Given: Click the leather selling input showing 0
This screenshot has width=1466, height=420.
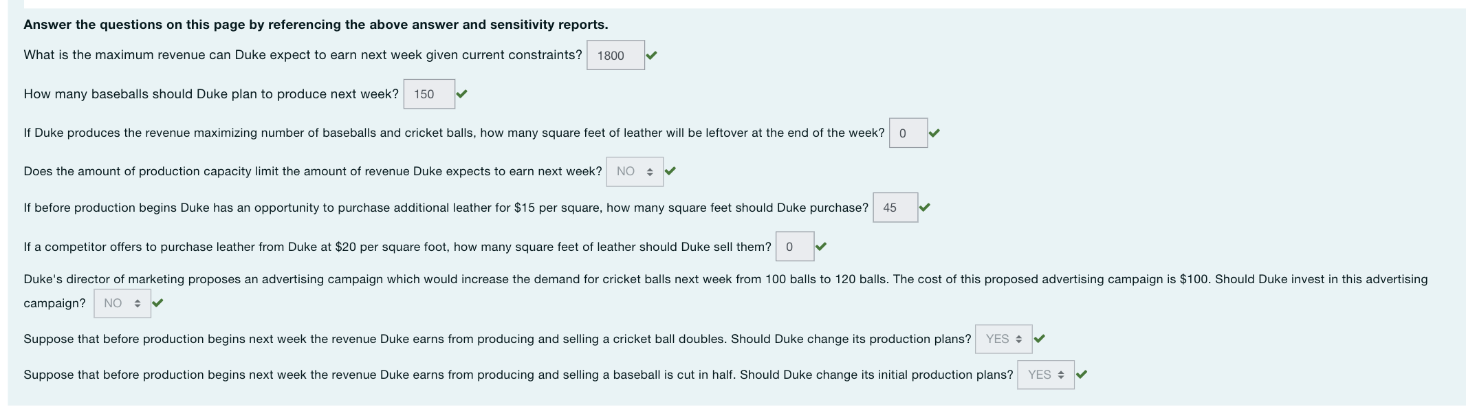Looking at the screenshot, I should click(795, 245).
